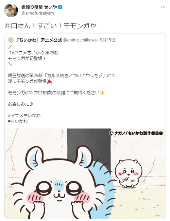Click the #ちいかわ hashtag

[x=18, y=121]
